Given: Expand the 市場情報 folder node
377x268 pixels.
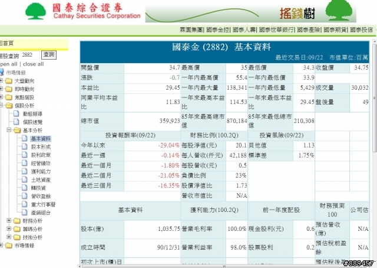Looking at the screenshot, I should [x=1, y=246].
